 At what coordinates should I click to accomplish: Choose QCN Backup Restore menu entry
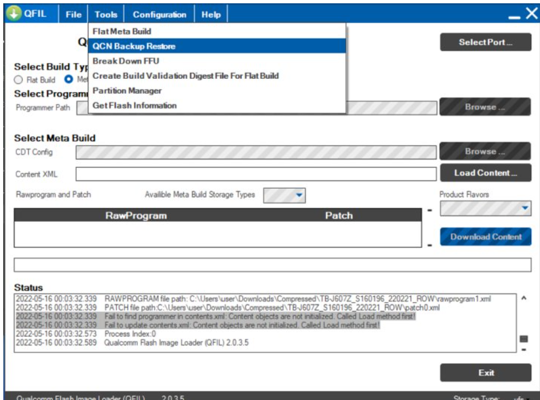click(217, 46)
